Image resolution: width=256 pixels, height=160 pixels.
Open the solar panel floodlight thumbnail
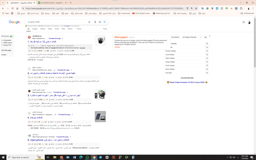point(100,116)
